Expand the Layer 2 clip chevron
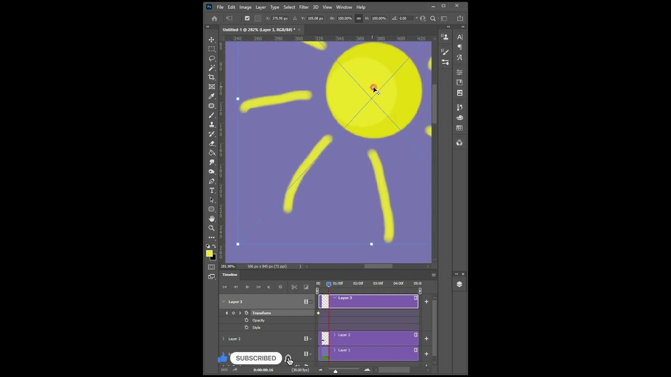 [x=334, y=335]
